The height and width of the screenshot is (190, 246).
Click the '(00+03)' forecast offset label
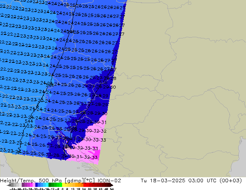point(230,181)
